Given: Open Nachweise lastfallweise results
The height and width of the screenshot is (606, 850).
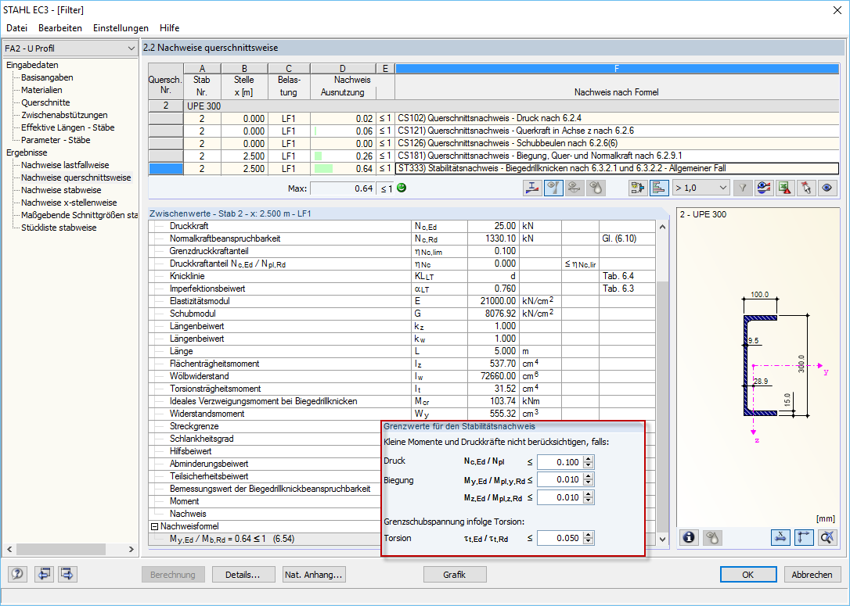Looking at the screenshot, I should pyautogui.click(x=65, y=165).
